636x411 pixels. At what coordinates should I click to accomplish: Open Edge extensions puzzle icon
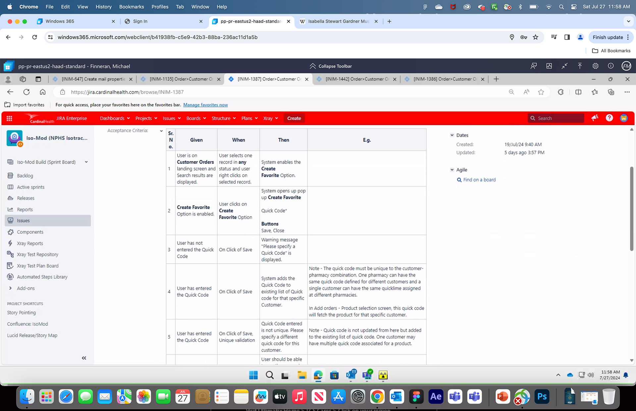pos(560,92)
